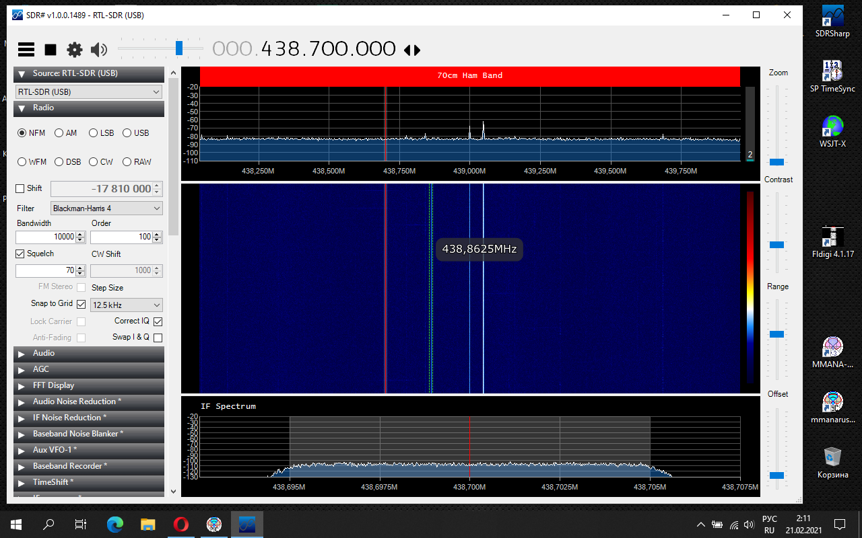Adjust the Zoom slider handle
862x538 pixels.
[x=777, y=162]
